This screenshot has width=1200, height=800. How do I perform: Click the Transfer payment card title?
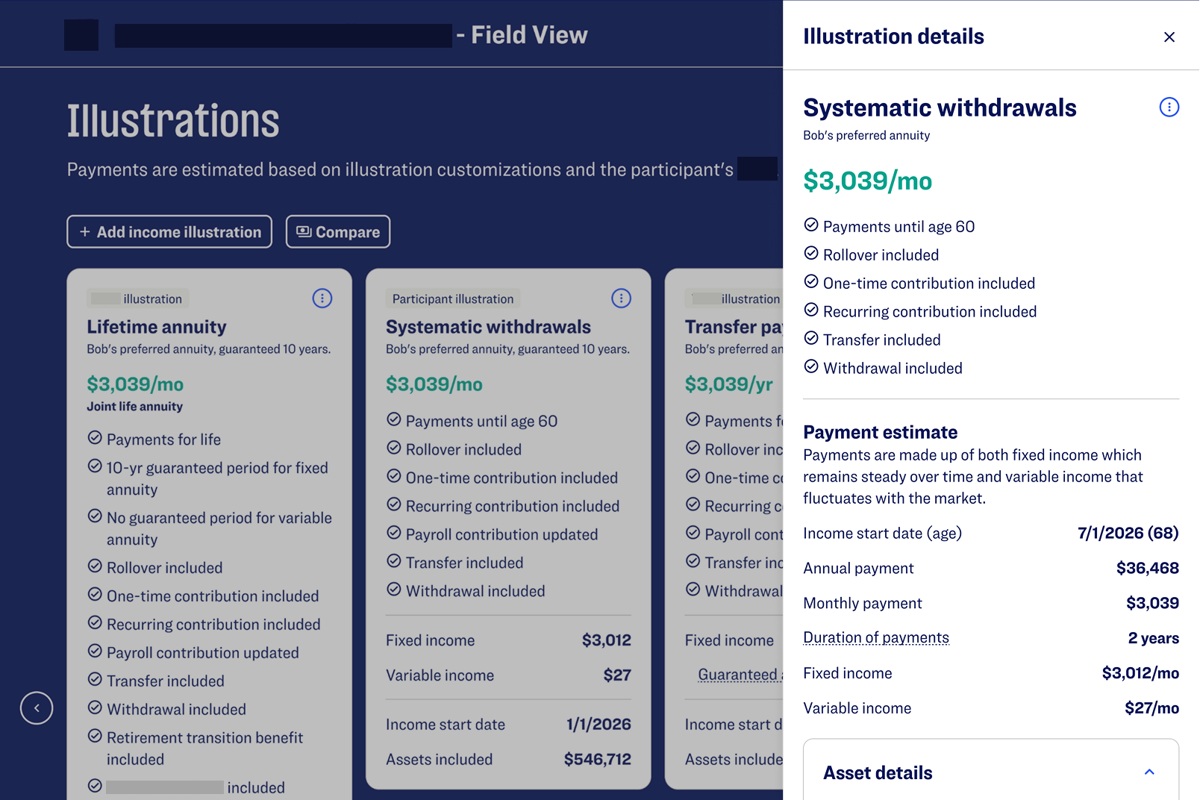(x=734, y=327)
